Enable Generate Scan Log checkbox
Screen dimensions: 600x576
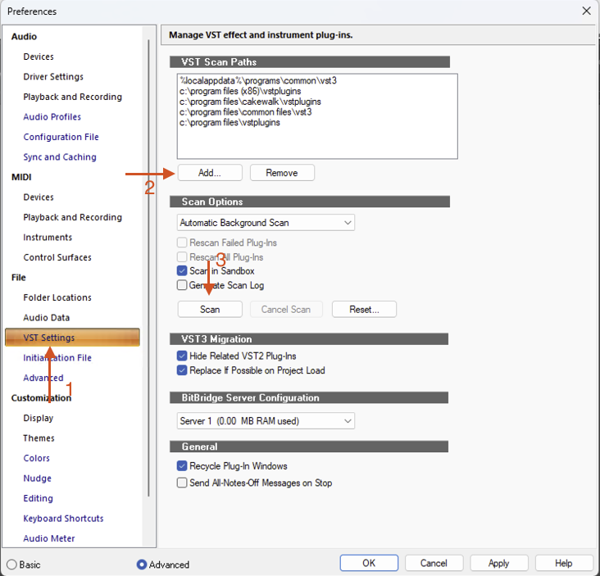[x=182, y=286]
